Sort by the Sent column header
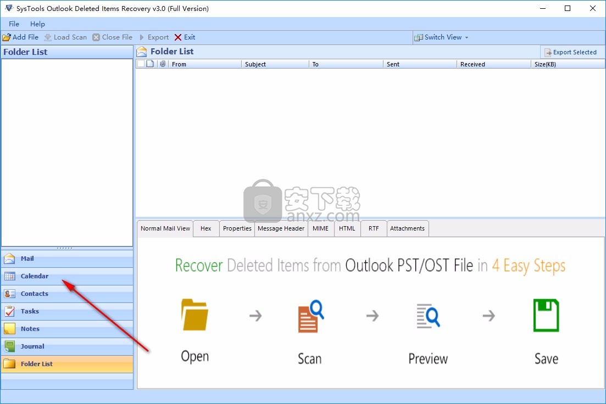The width and height of the screenshot is (606, 404). [x=420, y=64]
